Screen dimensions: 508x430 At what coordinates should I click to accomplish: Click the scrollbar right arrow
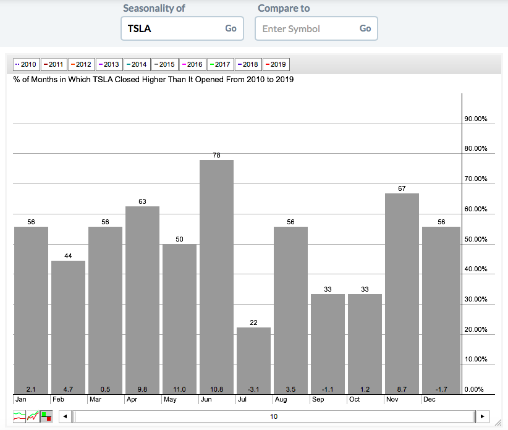coord(483,416)
